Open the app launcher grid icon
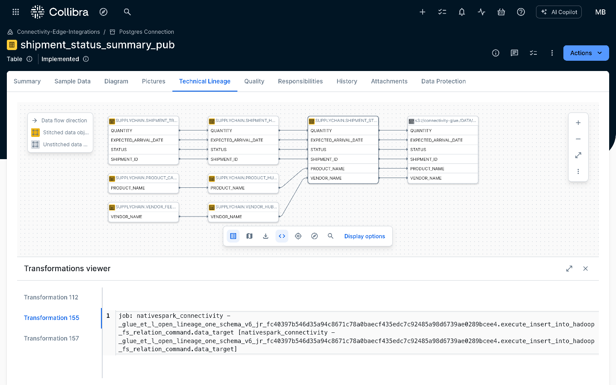The width and height of the screenshot is (616, 385). 16,12
